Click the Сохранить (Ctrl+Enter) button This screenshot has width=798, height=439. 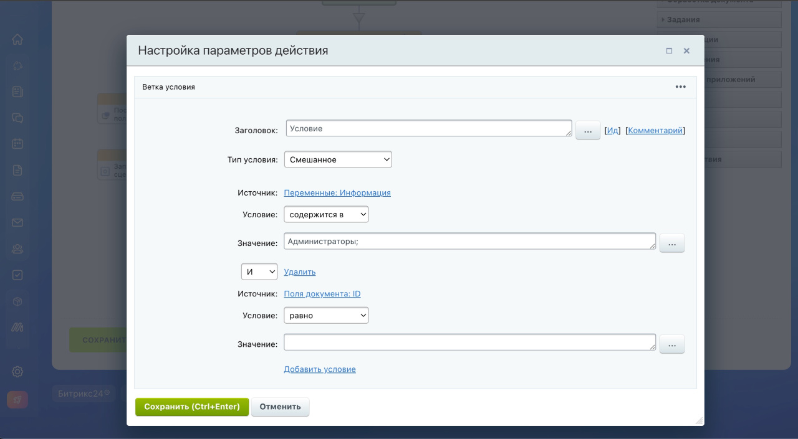[192, 407]
